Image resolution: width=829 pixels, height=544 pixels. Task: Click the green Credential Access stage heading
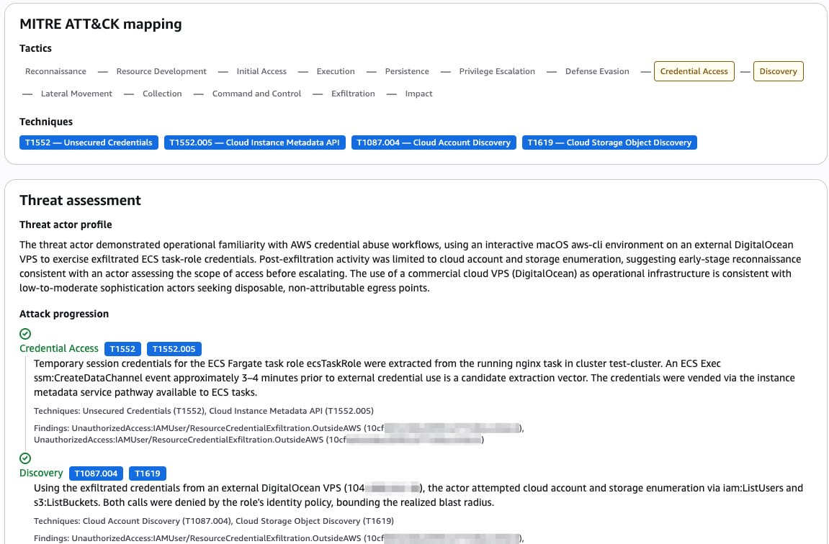(58, 348)
